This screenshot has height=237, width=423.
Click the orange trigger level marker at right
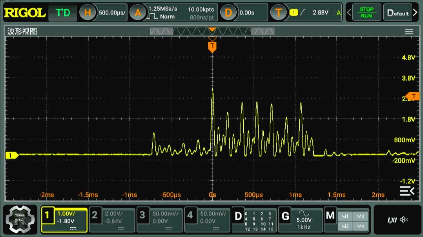(x=413, y=96)
